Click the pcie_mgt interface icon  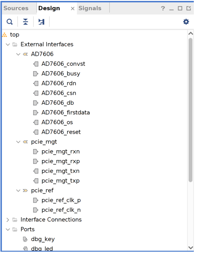pos(25,142)
